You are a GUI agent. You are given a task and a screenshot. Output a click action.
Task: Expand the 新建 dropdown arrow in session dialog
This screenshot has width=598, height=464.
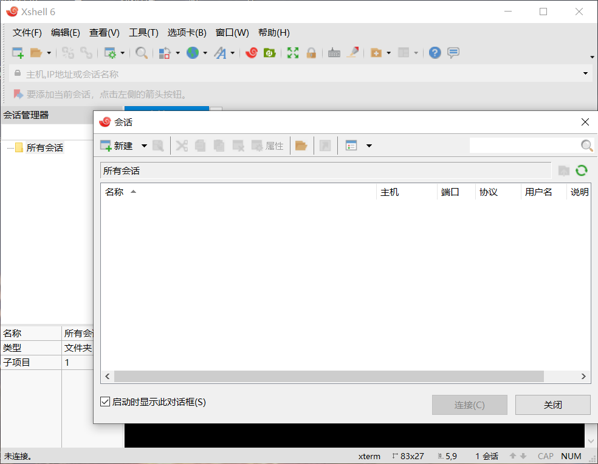pos(144,146)
